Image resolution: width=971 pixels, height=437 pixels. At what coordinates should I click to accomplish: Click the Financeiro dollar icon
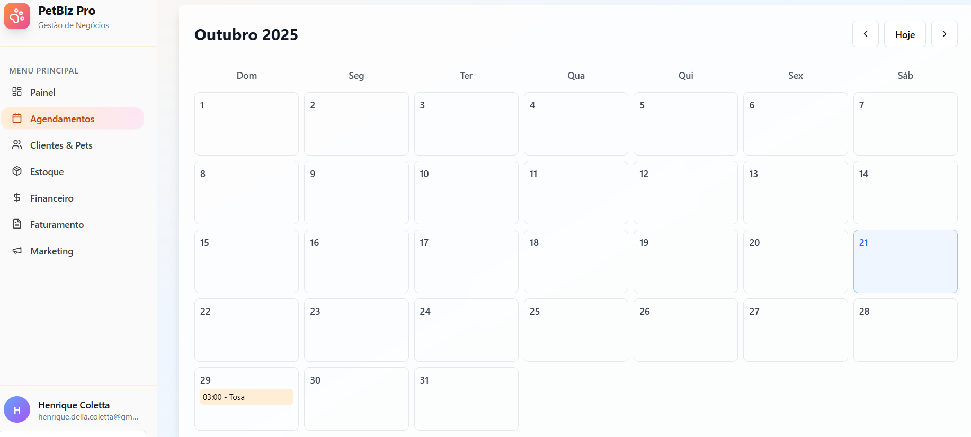(17, 198)
